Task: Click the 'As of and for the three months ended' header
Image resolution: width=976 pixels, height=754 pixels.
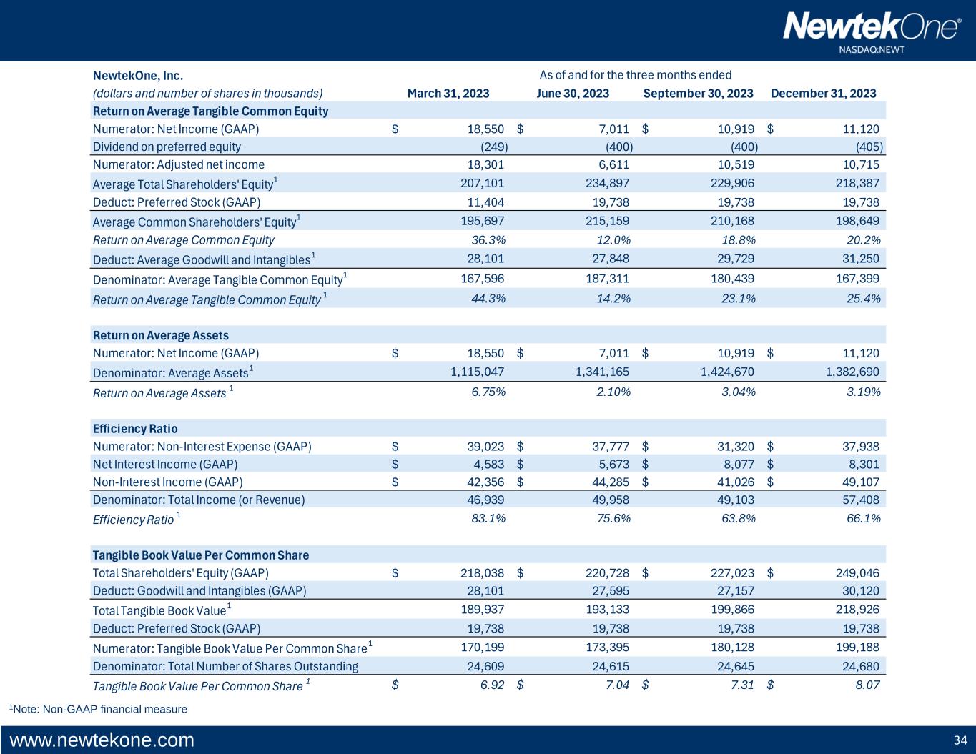Action: click(635, 75)
